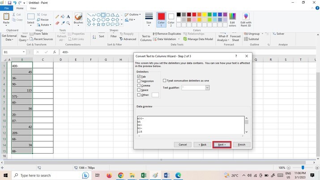Click the Select rectangle tool
Image resolution: width=320 pixels, height=180 pixels.
click(x=31, y=17)
